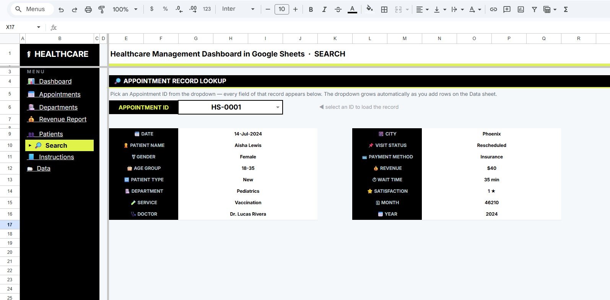The height and width of the screenshot is (300, 610).
Task: Format as percent icon
Action: coord(165,9)
